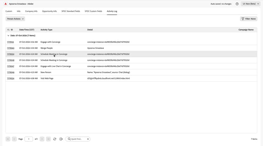Click the Name: "Apoorva Srivastava" source Chat detail
Viewport: 263px width, 146px height.
[x=108, y=72]
